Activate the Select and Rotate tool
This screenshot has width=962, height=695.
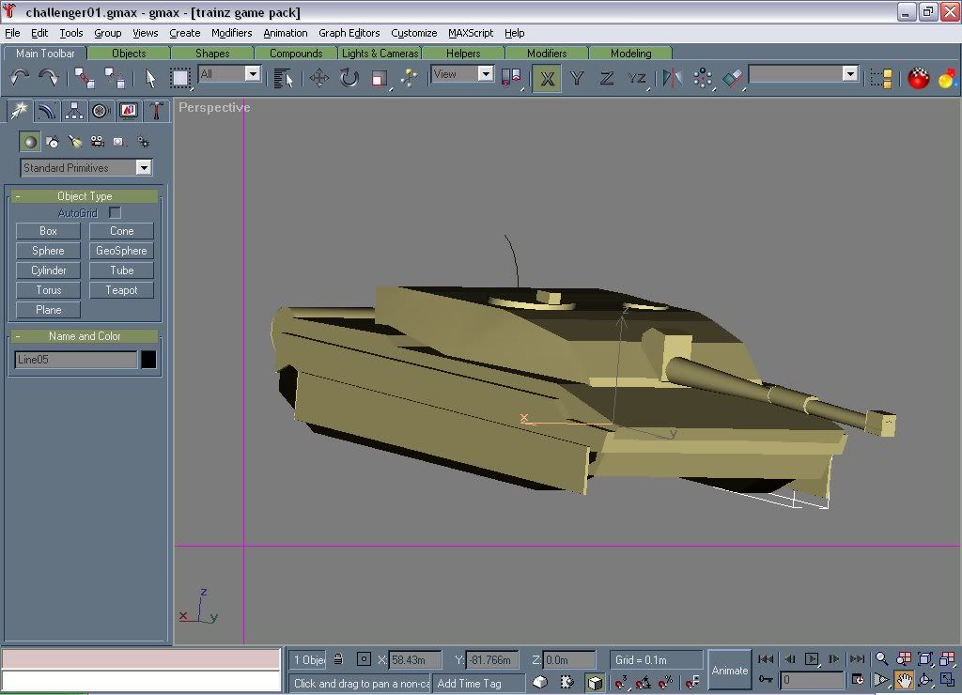point(349,78)
